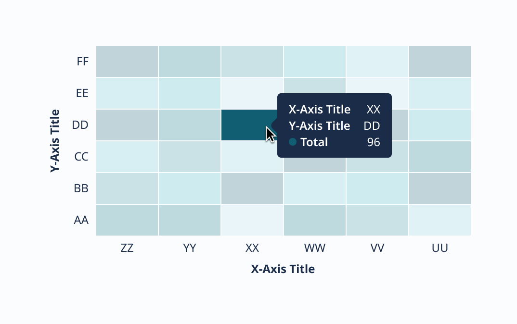This screenshot has width=517, height=324.
Task: Click the rotated Y-Axis Title label
Action: (x=55, y=141)
